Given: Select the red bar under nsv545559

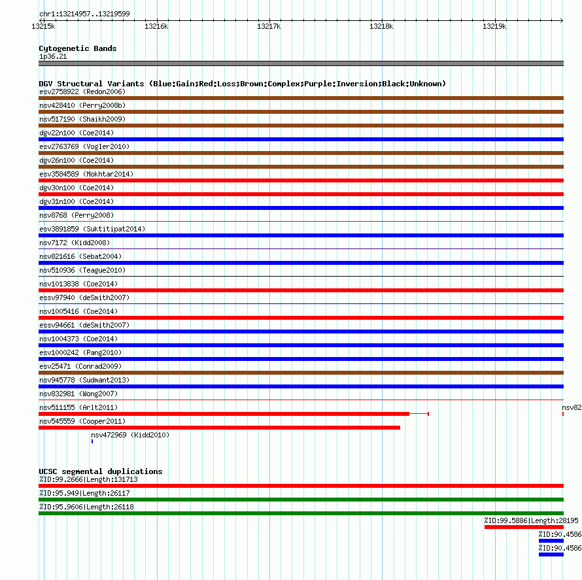Looking at the screenshot, I should pyautogui.click(x=219, y=428).
